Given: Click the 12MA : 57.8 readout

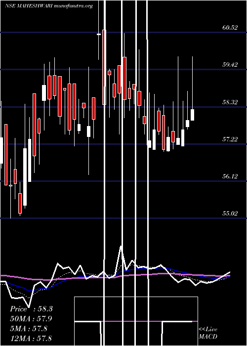Looking at the screenshot, I should click(x=31, y=338).
